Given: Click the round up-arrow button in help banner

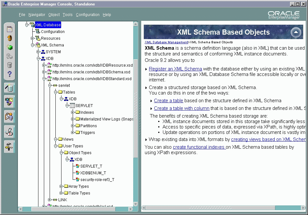Looking at the screenshot, I should tap(296, 32).
